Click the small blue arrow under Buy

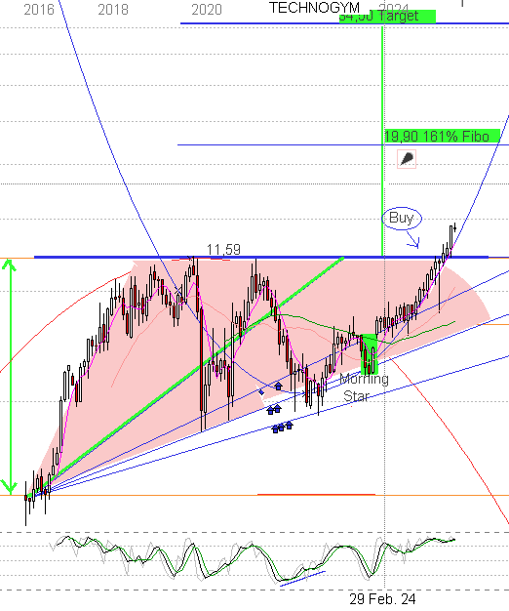coord(412,240)
